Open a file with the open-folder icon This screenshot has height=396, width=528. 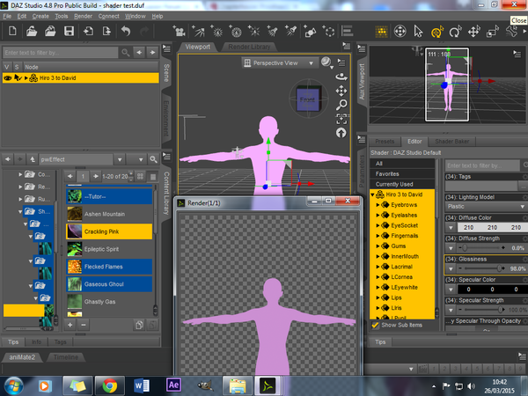(32, 32)
